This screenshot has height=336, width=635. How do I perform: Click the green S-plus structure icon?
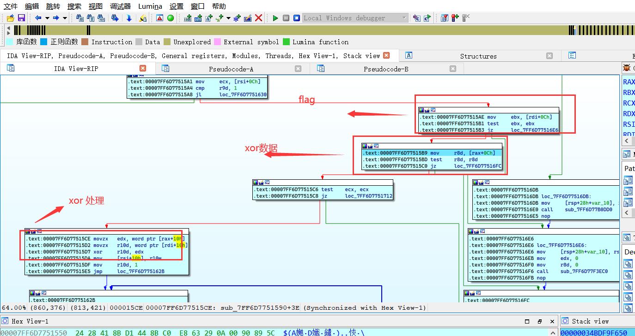coord(220,18)
